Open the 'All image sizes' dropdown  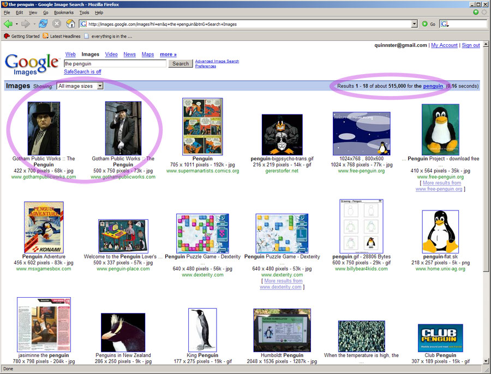(80, 86)
